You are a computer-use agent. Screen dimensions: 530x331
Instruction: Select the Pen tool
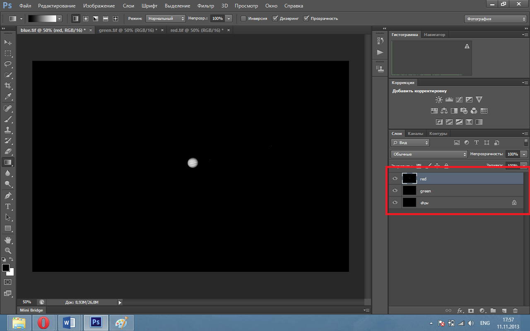pyautogui.click(x=8, y=195)
